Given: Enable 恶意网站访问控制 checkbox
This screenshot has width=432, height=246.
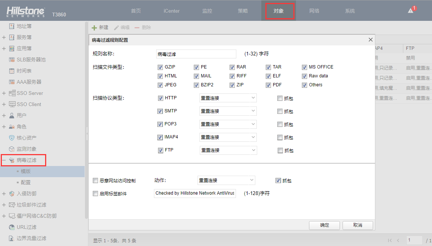Looking at the screenshot, I should point(95,180).
